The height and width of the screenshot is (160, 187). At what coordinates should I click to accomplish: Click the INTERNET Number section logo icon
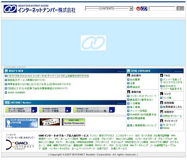point(7,102)
